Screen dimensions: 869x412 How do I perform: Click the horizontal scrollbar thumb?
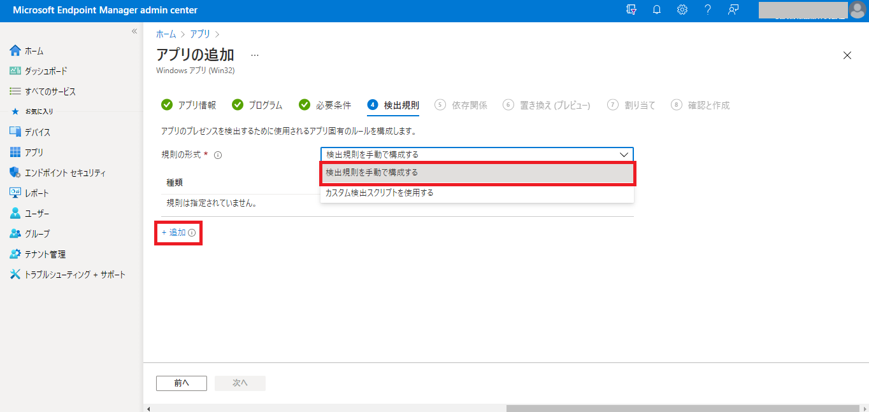tap(683, 408)
